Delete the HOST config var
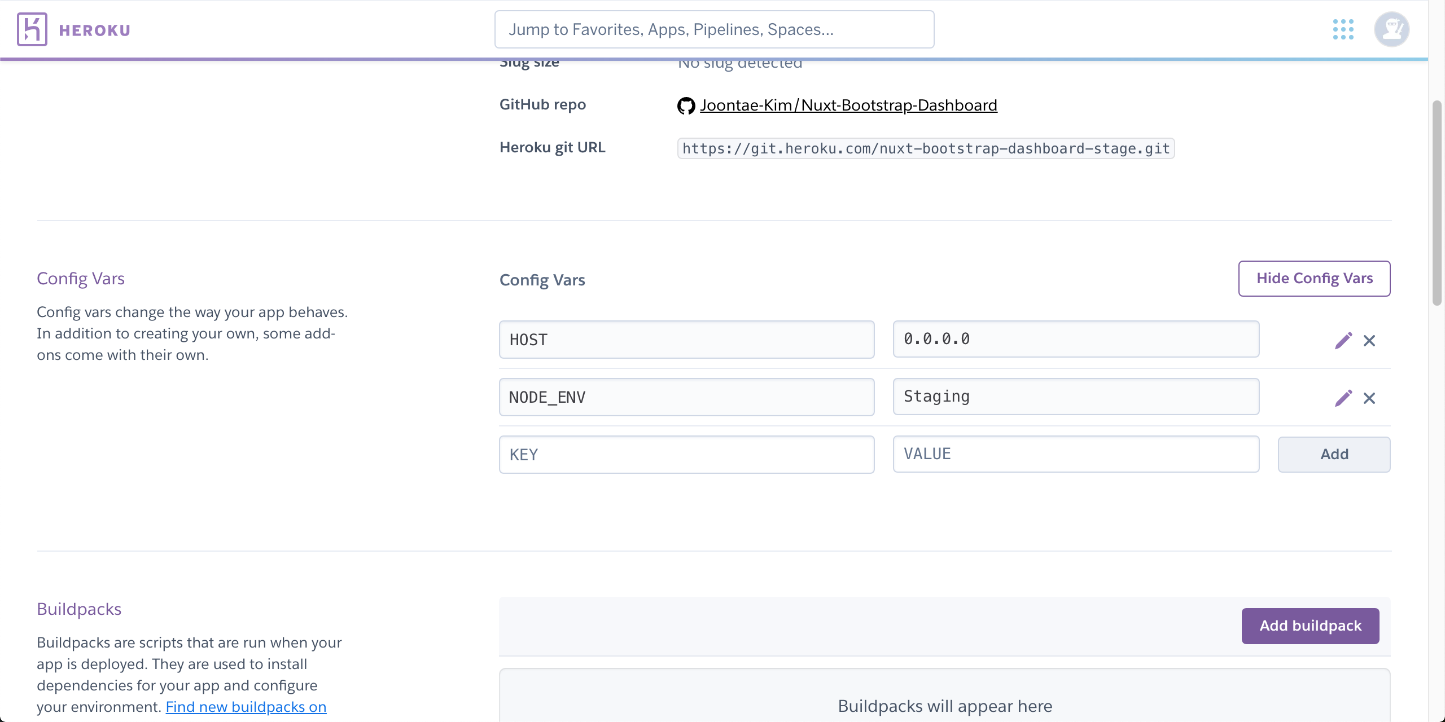The width and height of the screenshot is (1445, 722). [x=1369, y=340]
